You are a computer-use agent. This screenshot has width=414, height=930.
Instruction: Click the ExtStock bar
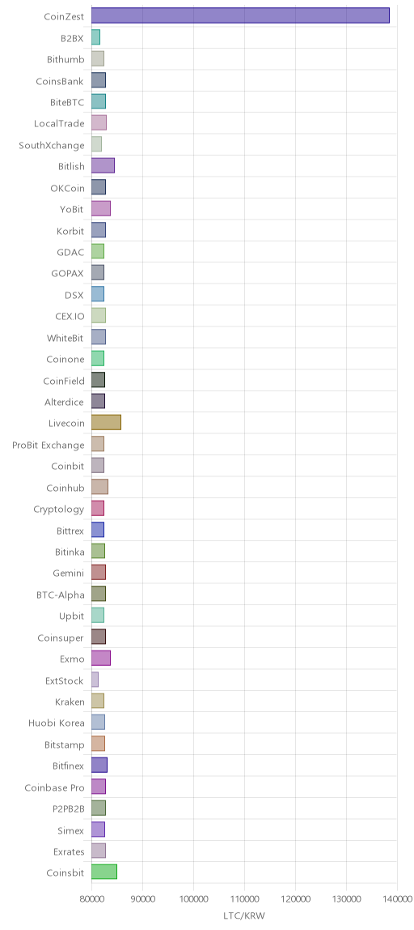[x=95, y=679]
